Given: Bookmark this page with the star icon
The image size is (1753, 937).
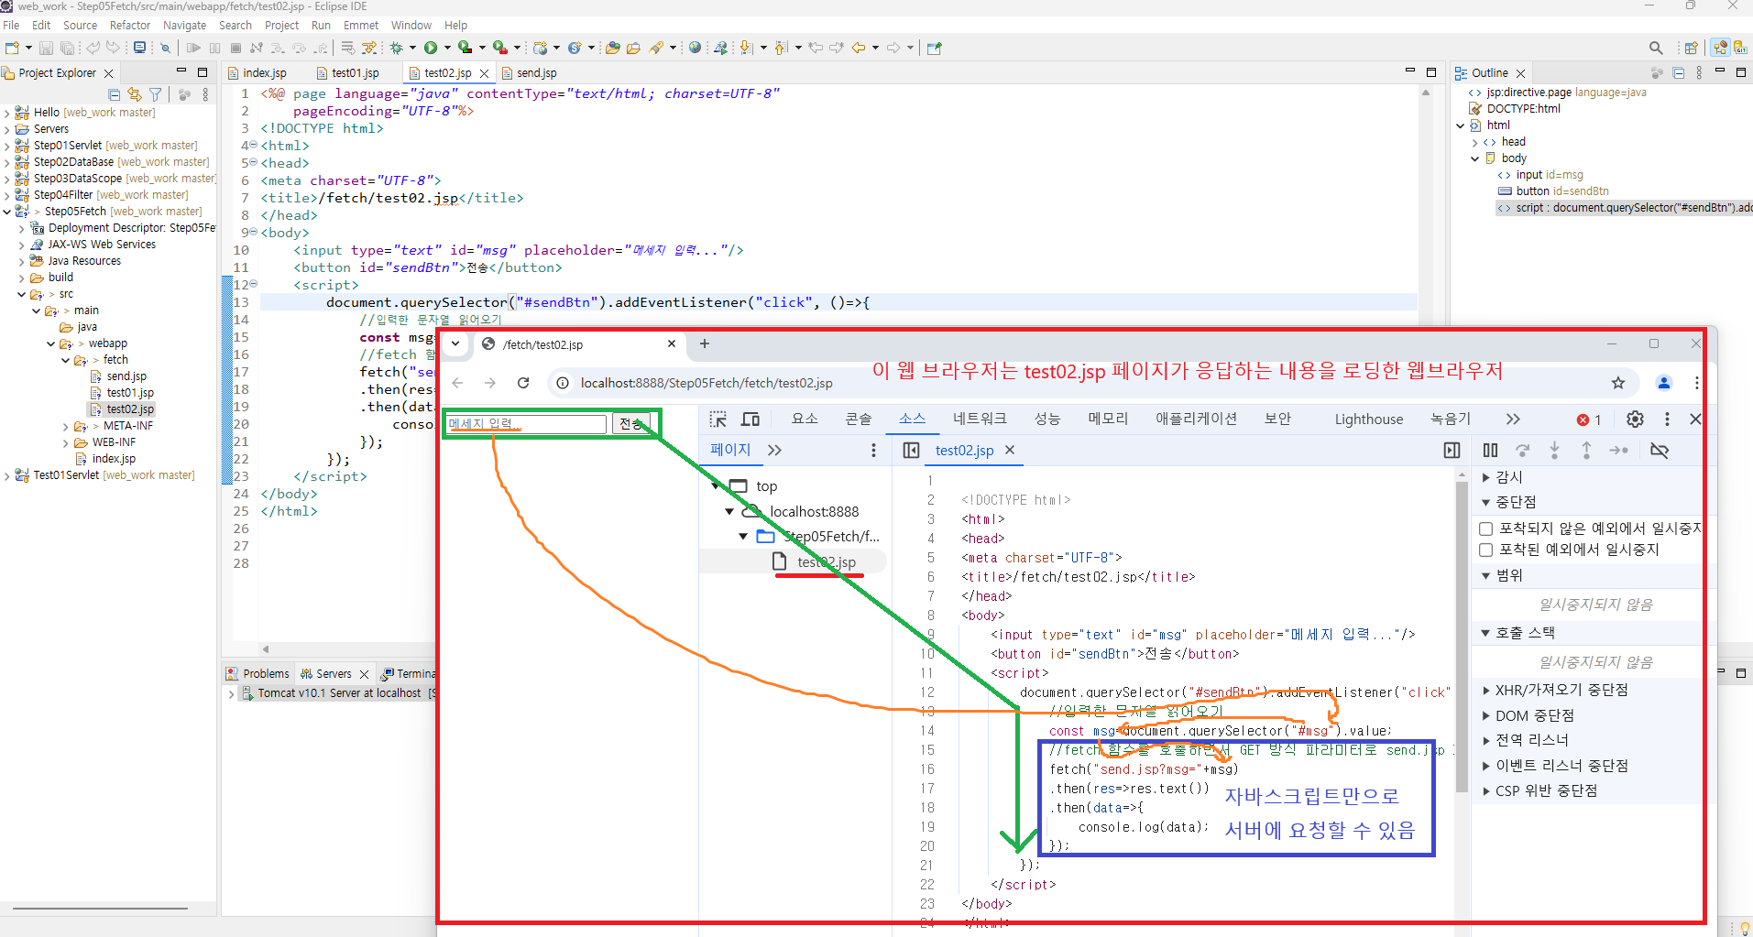Looking at the screenshot, I should [x=1618, y=383].
